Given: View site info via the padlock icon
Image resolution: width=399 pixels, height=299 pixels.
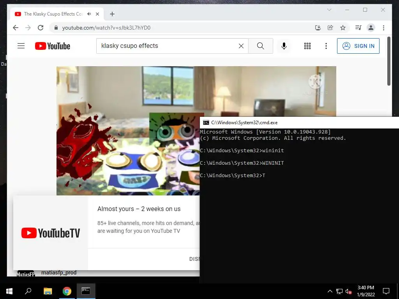Looking at the screenshot, I should point(56,28).
